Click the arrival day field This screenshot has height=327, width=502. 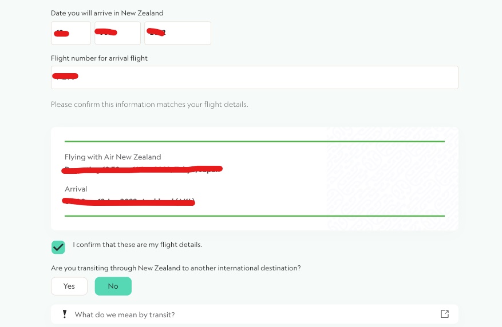click(x=71, y=33)
